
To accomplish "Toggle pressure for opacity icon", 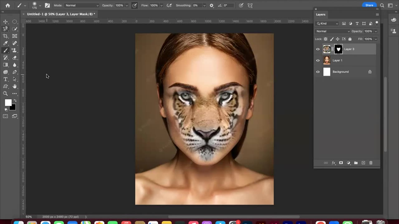I will pos(134,5).
